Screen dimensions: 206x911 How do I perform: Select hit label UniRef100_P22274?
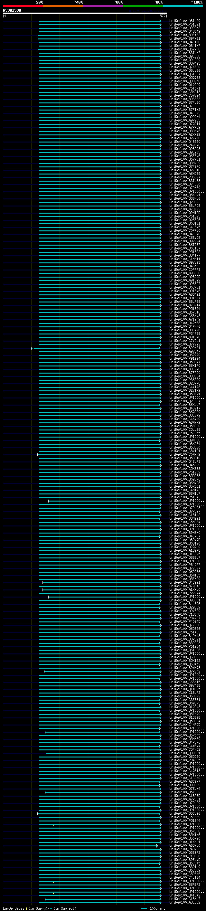click(x=185, y=593)
